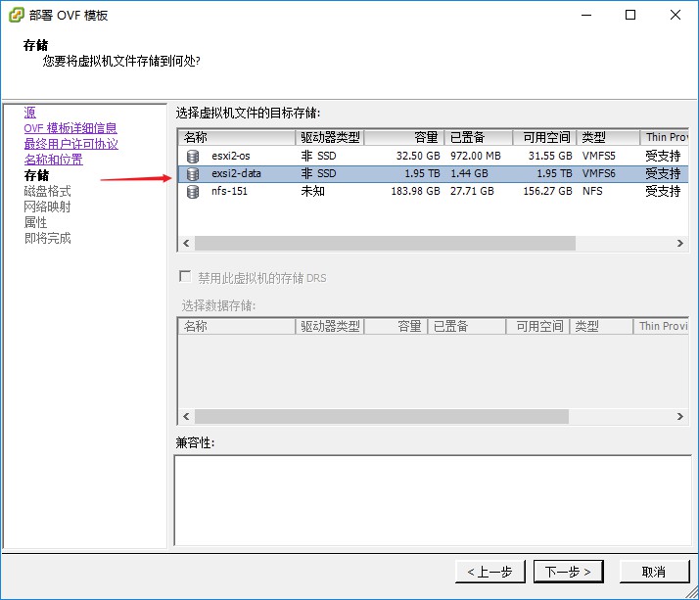The image size is (699, 600).
Task: Sort the upper table by 容量 column header
Action: 404,137
